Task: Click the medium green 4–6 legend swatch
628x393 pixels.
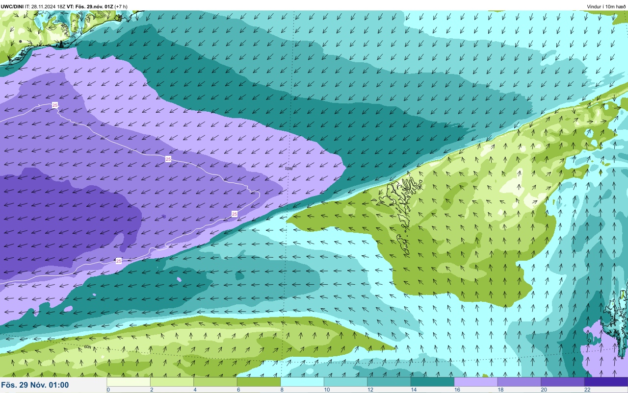Action: pyautogui.click(x=215, y=381)
